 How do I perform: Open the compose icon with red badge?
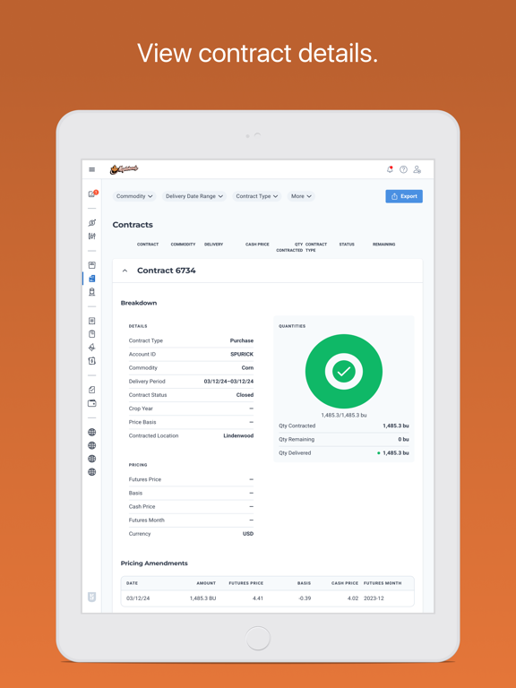click(x=92, y=193)
